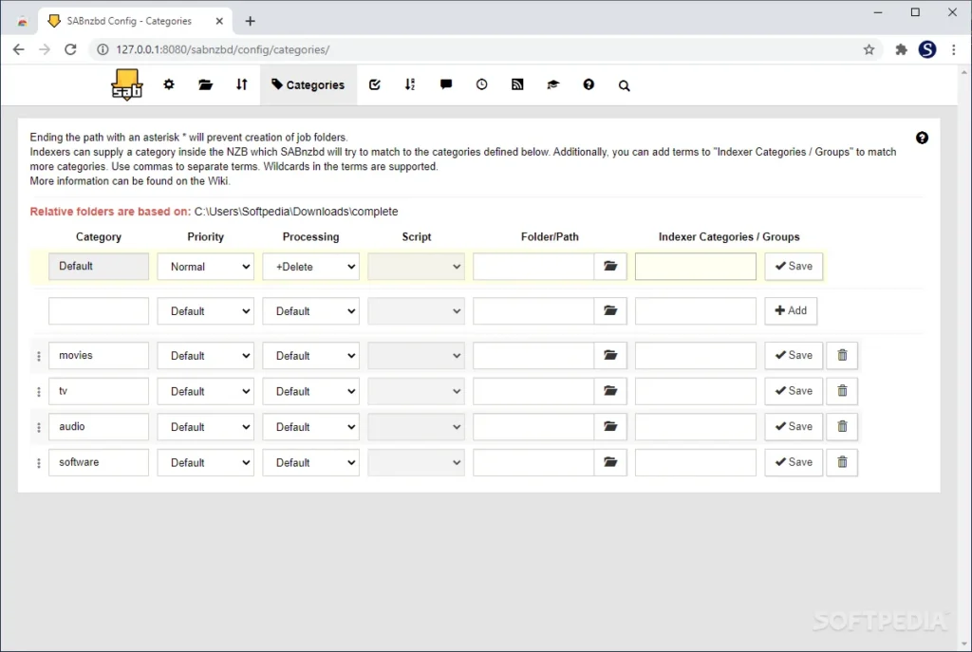Delete the software category
This screenshot has height=652, width=972.
click(843, 462)
